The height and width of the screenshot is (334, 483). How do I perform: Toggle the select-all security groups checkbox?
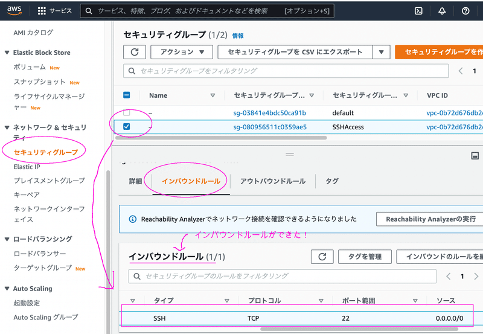coord(127,95)
